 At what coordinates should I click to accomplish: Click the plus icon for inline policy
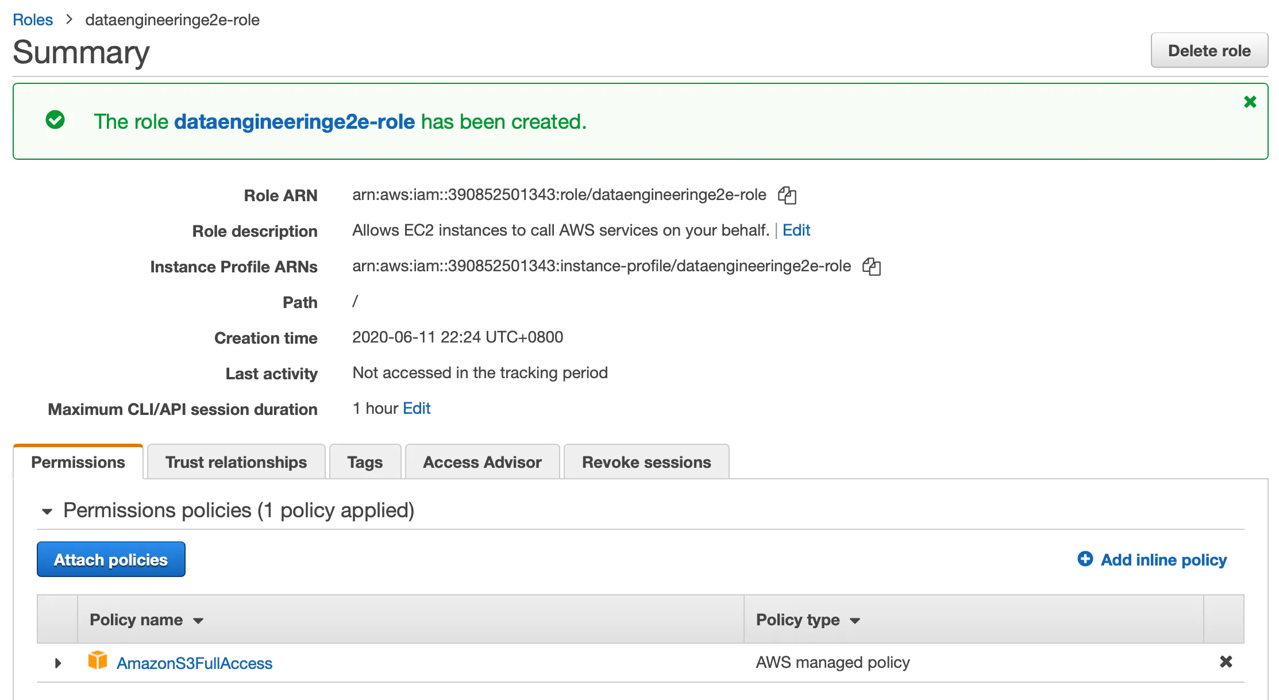(1085, 559)
